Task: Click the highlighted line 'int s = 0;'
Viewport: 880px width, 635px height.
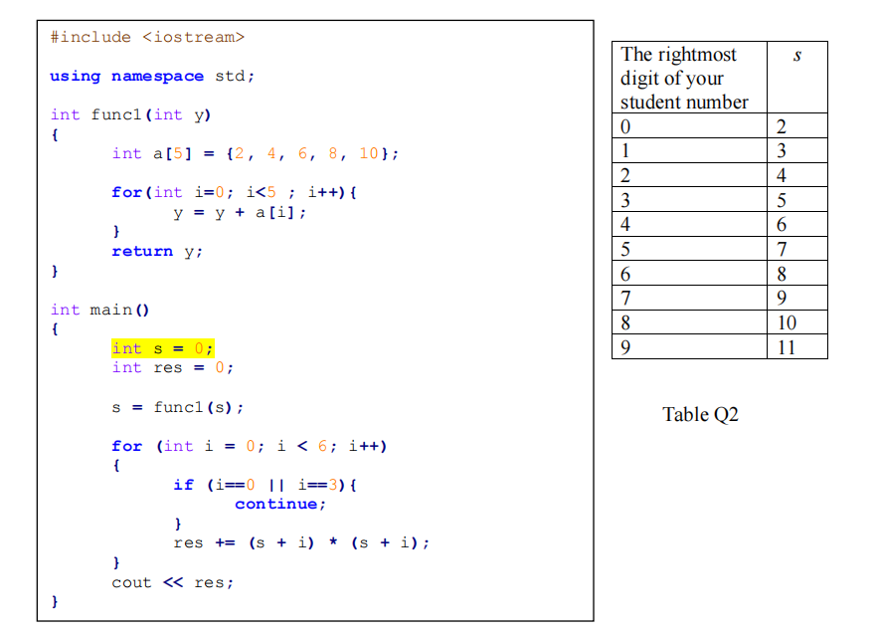Action: tap(162, 347)
